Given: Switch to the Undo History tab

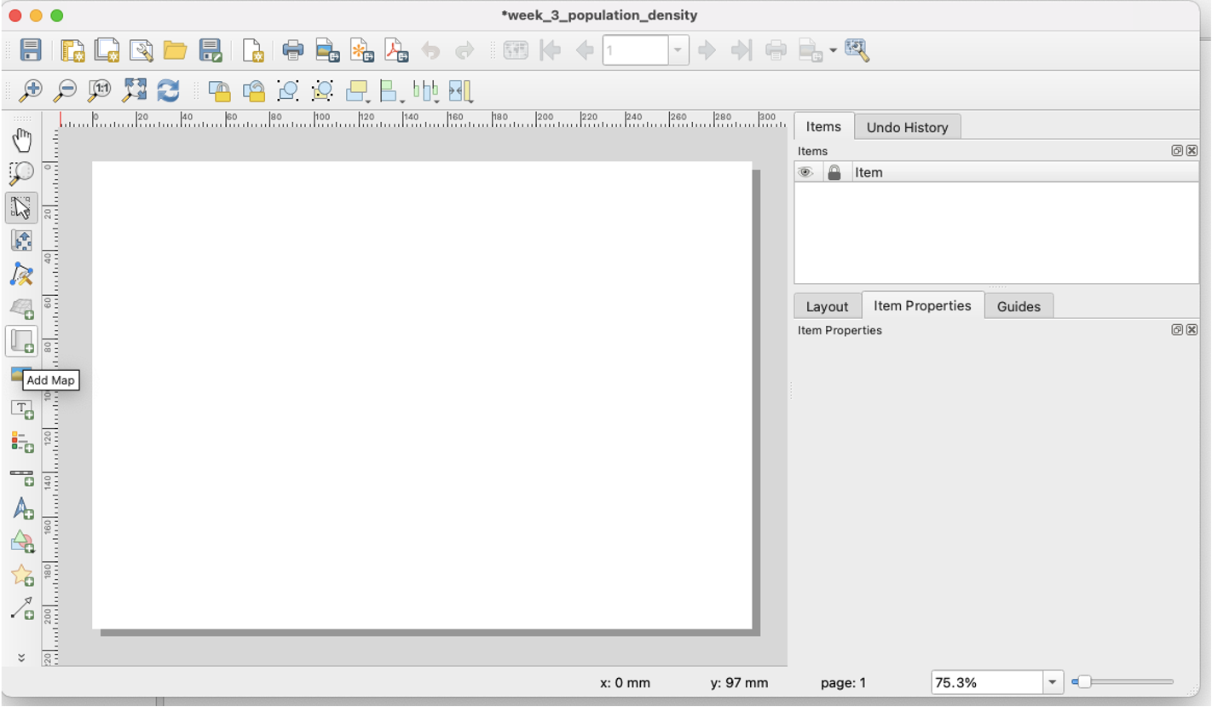Looking at the screenshot, I should click(907, 126).
